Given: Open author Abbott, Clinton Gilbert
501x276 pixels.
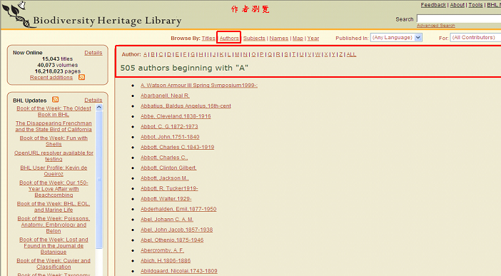Looking at the screenshot, I should coord(168,168).
